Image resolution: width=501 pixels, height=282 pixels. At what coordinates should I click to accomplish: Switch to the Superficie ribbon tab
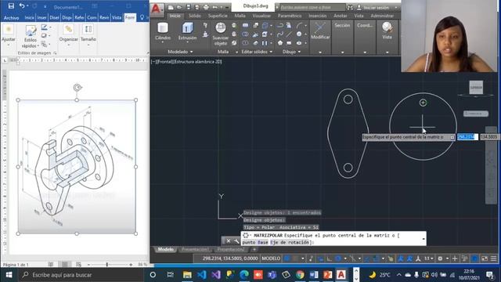(x=218, y=16)
